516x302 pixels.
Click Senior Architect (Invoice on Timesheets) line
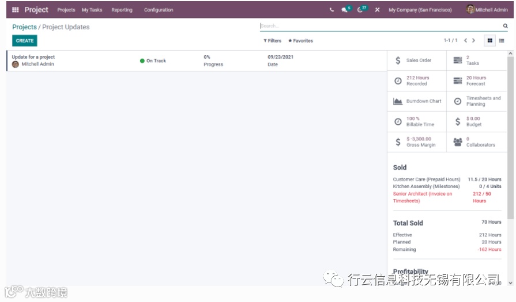[x=447, y=197]
